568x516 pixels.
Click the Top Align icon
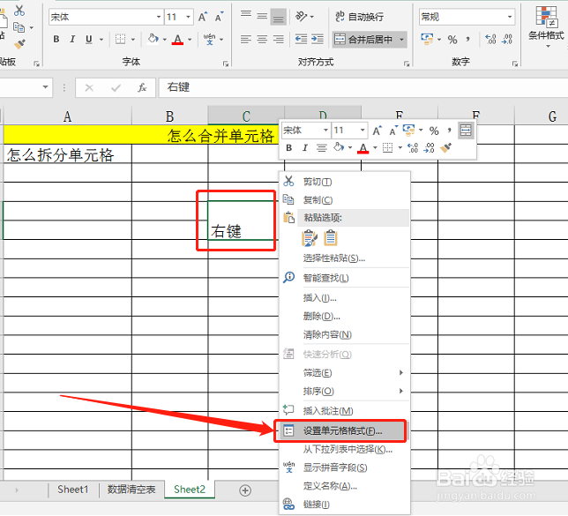coord(246,16)
